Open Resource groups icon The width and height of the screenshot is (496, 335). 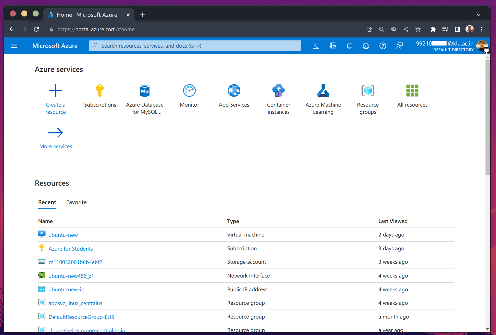pyautogui.click(x=368, y=90)
